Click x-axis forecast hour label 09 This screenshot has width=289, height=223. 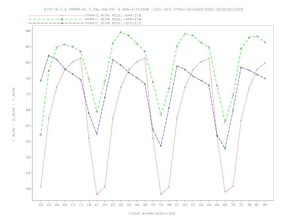pyautogui.click(x=65, y=205)
